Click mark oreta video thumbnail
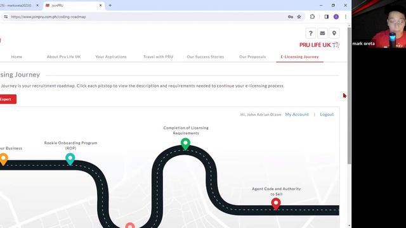This screenshot has height=228, width=406. pyautogui.click(x=379, y=24)
